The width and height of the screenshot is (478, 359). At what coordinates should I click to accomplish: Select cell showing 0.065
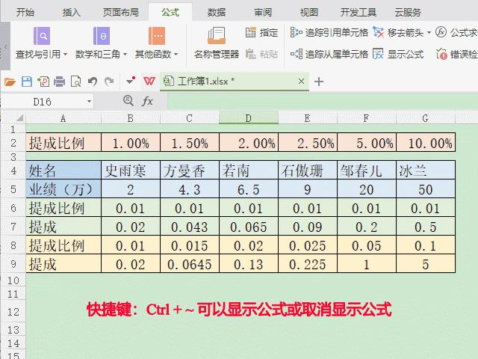[249, 227]
